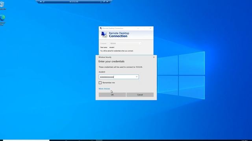Close the Windows Security dialog
This screenshot has width=252, height=141.
click(154, 57)
